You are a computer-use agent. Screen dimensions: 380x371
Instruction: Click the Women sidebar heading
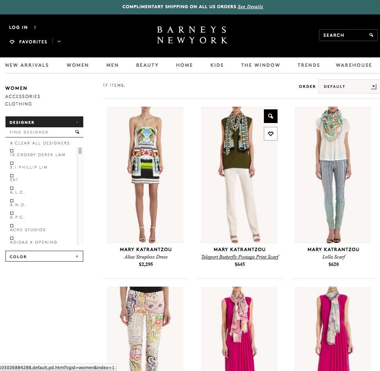(x=16, y=88)
